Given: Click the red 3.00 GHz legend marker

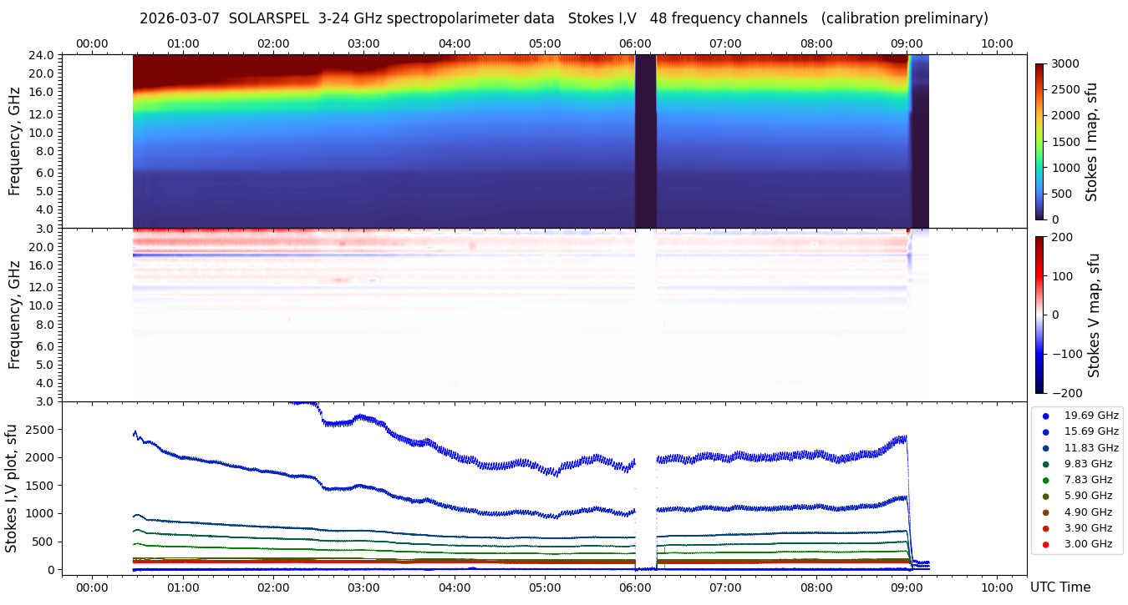Looking at the screenshot, I should click(1045, 545).
